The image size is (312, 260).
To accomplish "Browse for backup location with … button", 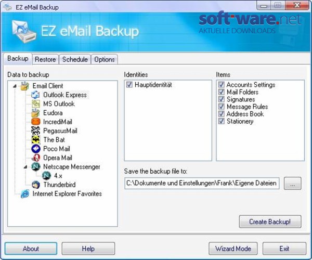I will 292,184.
